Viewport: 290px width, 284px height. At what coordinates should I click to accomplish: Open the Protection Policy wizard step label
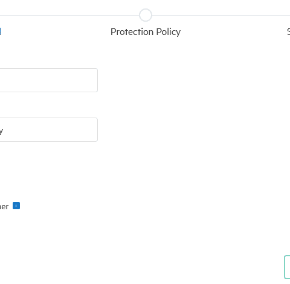(146, 32)
